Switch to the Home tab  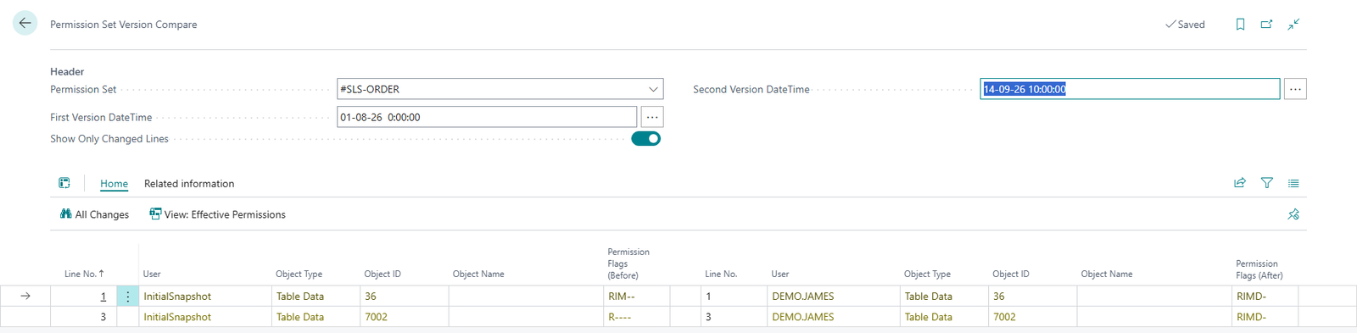pos(114,184)
